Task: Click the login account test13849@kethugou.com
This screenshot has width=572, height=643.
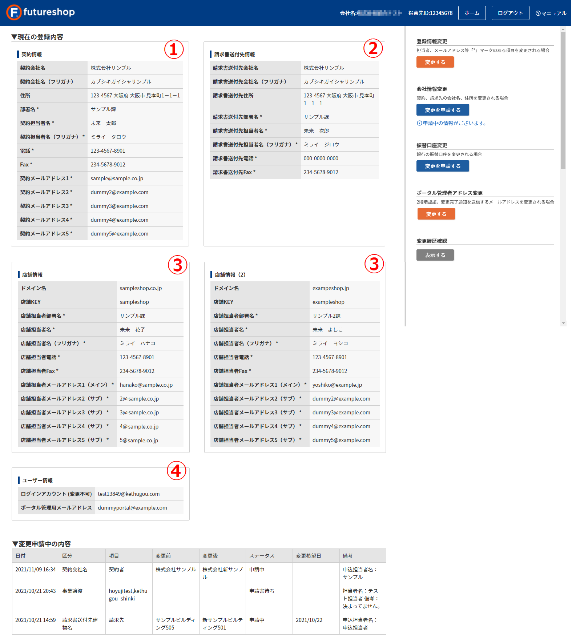Action: click(129, 494)
